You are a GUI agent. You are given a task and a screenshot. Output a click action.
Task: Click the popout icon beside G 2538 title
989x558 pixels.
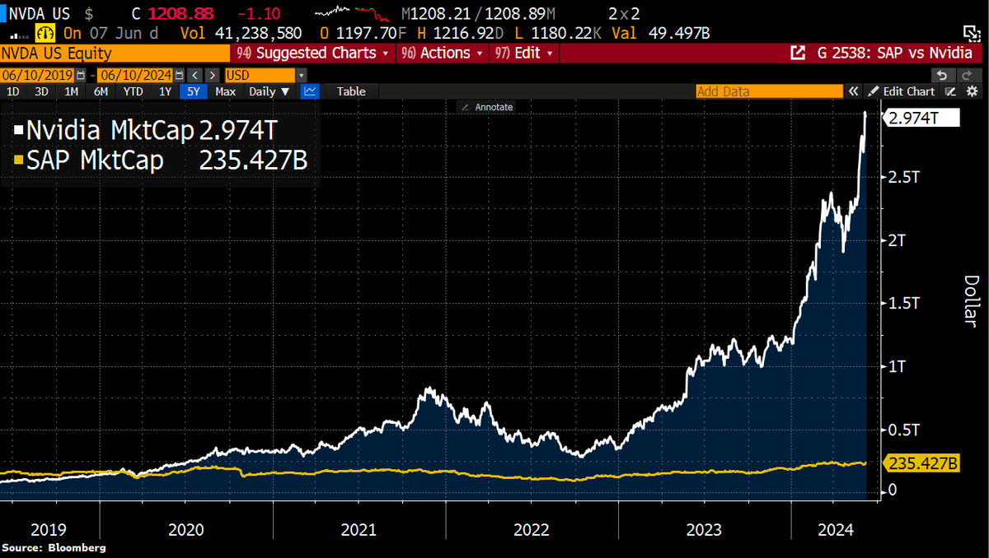coord(798,53)
